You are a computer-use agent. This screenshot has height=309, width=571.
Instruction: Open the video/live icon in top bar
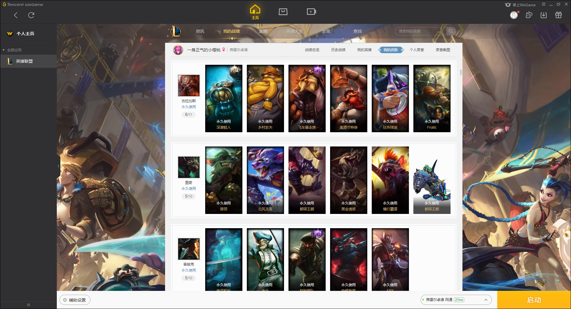click(x=311, y=12)
